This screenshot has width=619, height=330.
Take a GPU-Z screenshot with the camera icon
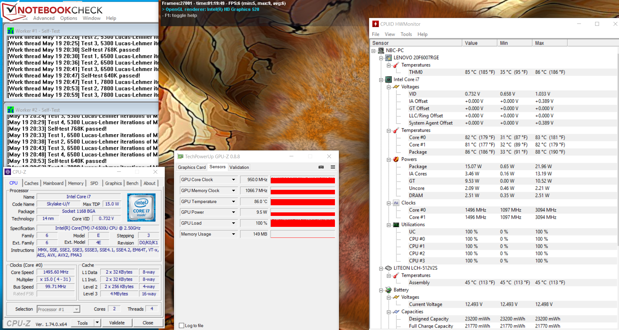(321, 167)
